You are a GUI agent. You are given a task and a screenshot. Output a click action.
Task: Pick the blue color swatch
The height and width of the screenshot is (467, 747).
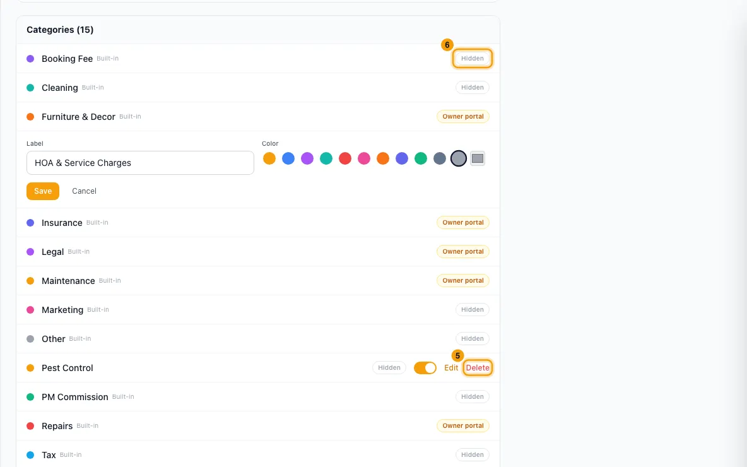click(288, 158)
